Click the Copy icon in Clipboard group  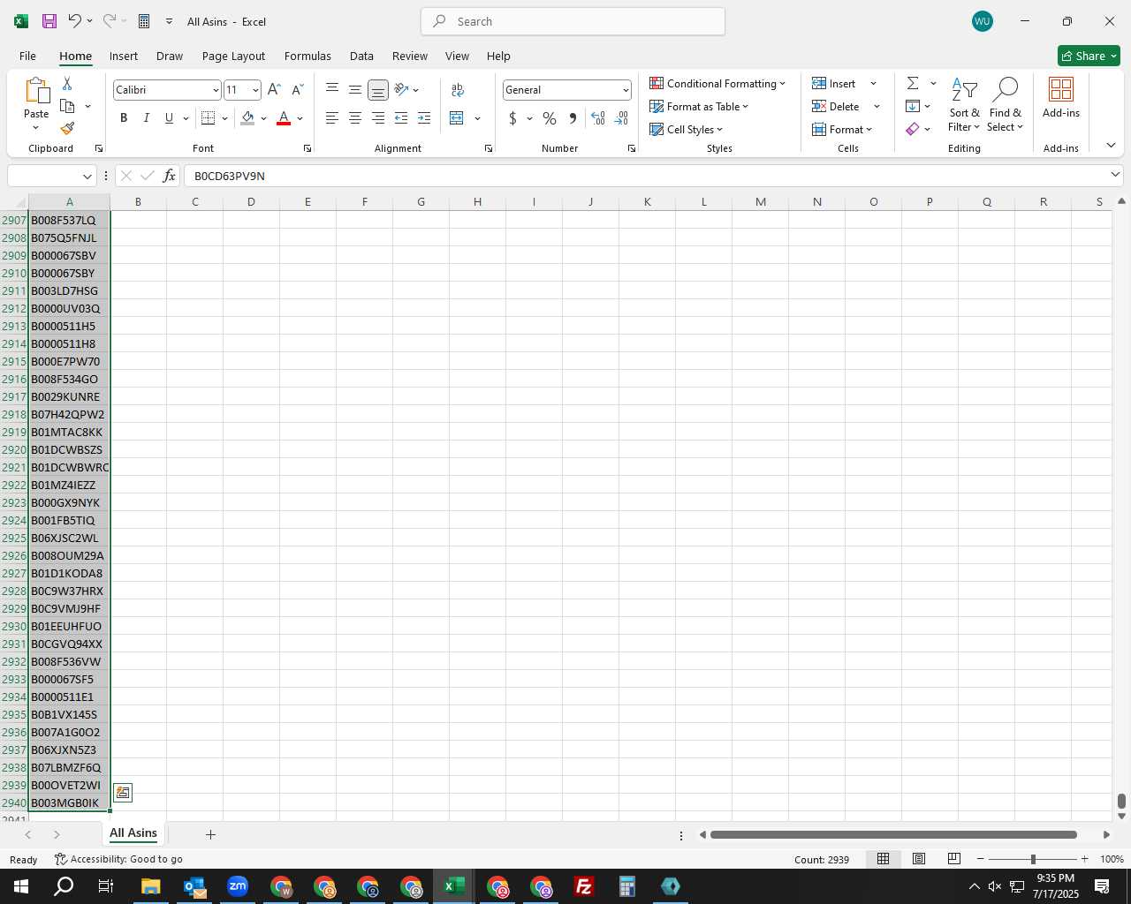(67, 106)
